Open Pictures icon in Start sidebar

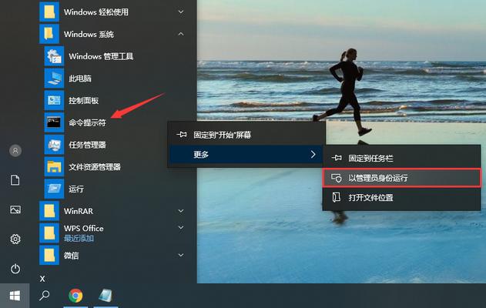click(15, 209)
